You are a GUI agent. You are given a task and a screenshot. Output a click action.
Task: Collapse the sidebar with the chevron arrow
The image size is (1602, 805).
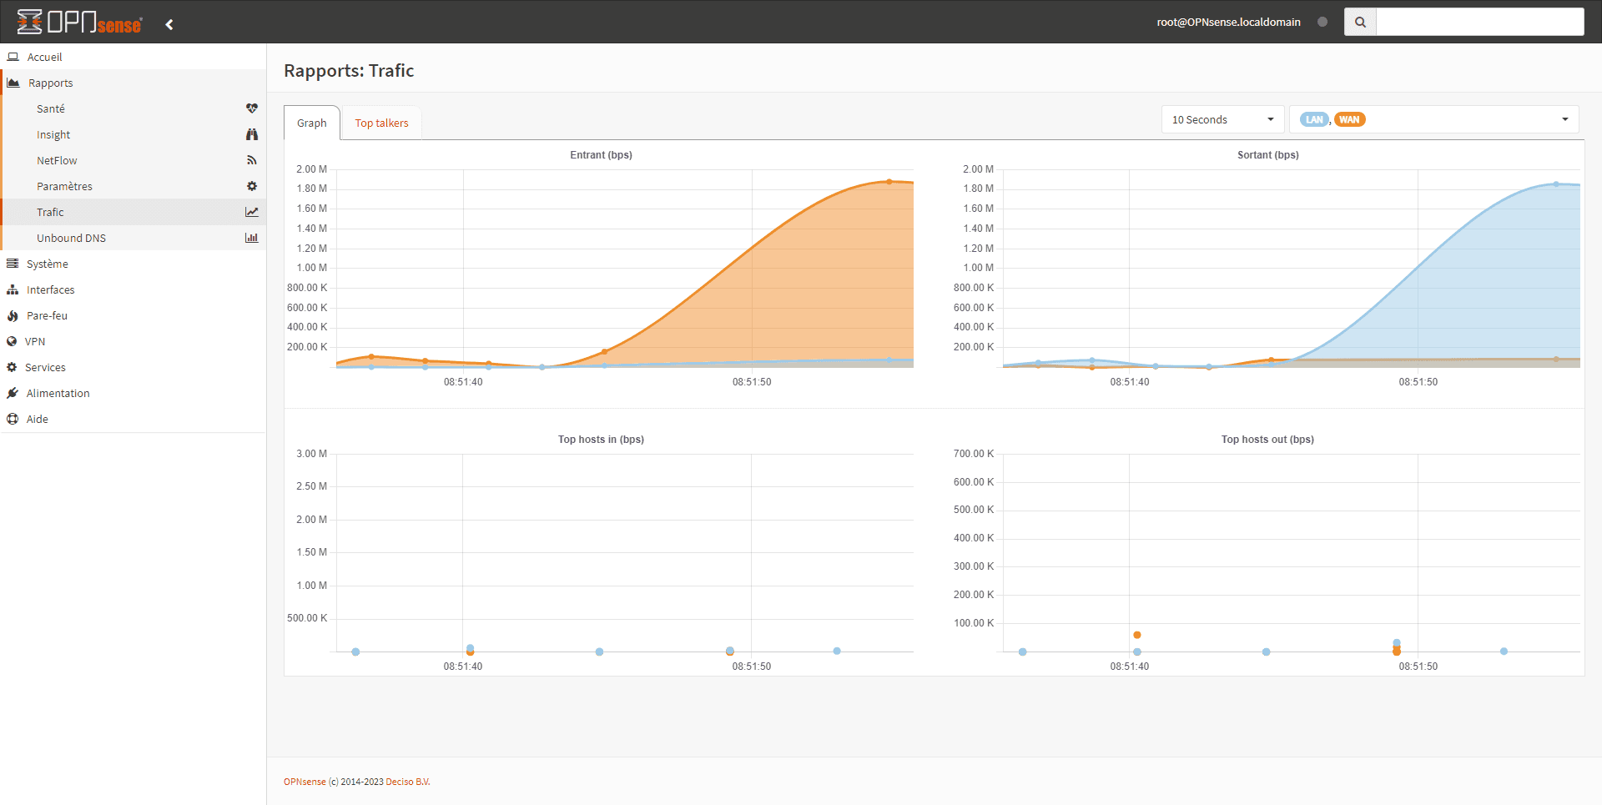click(169, 24)
